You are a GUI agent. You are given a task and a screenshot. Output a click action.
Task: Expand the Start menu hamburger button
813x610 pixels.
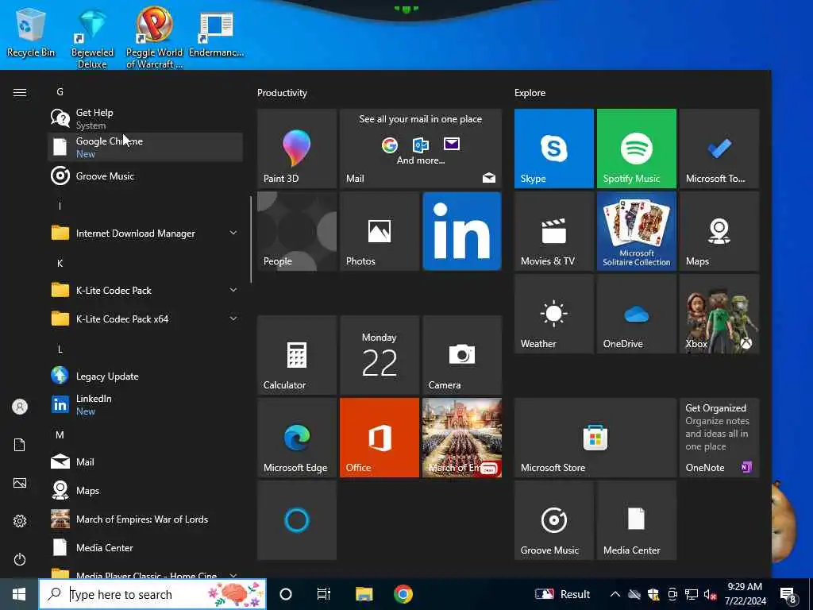(x=20, y=92)
